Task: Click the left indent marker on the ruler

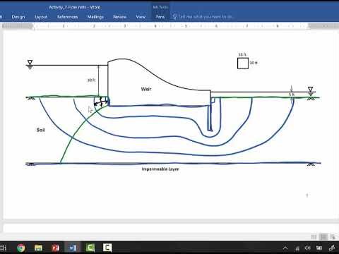Action: tap(34, 28)
